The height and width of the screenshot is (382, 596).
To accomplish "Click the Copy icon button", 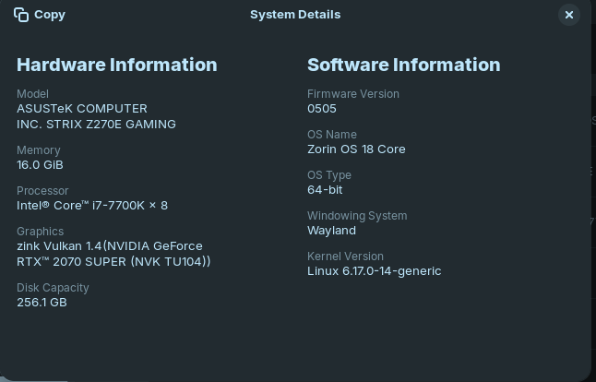I will tap(39, 15).
